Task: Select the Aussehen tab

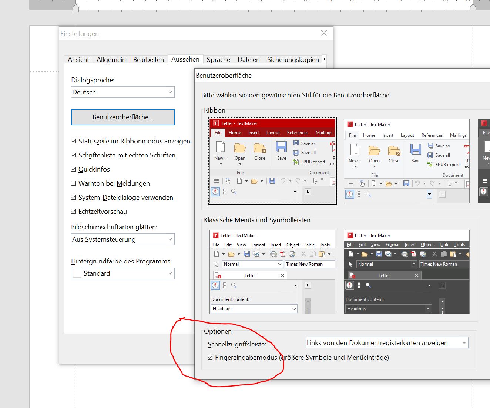Action: tap(185, 59)
